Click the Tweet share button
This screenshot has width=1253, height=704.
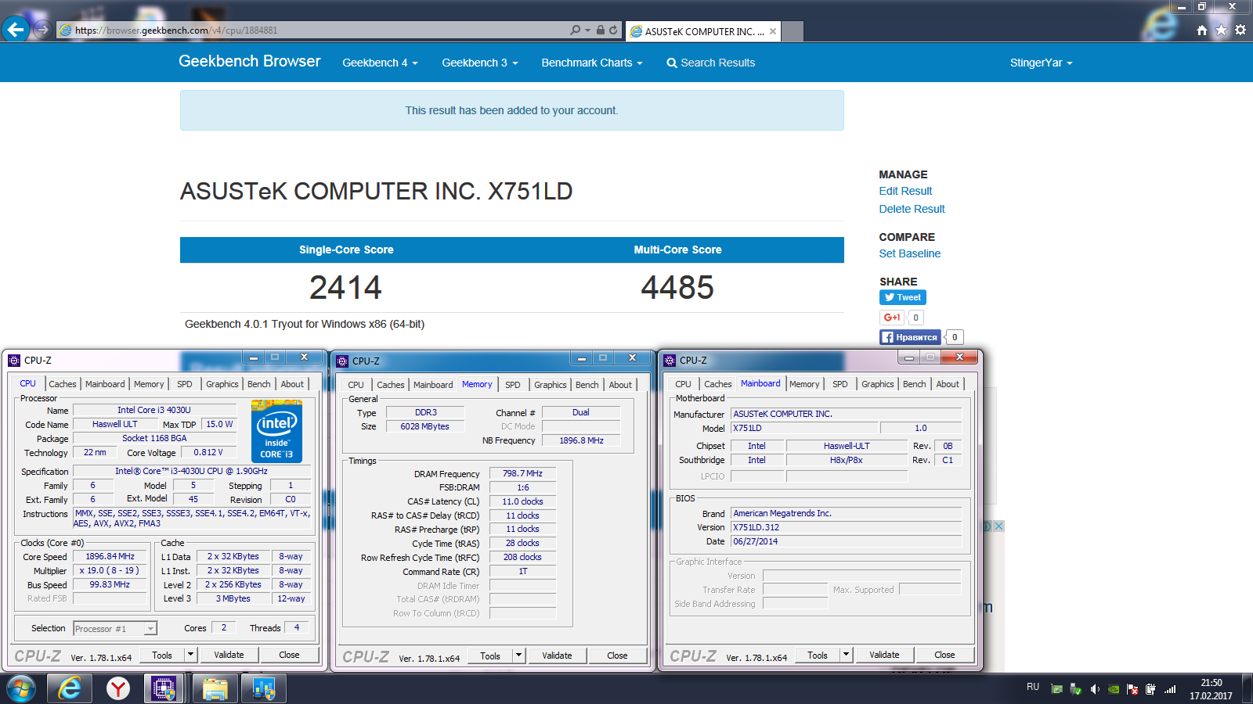tap(903, 297)
